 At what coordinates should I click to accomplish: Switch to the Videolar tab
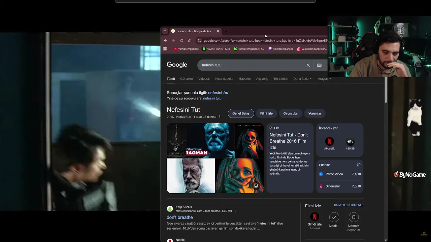tap(204, 79)
